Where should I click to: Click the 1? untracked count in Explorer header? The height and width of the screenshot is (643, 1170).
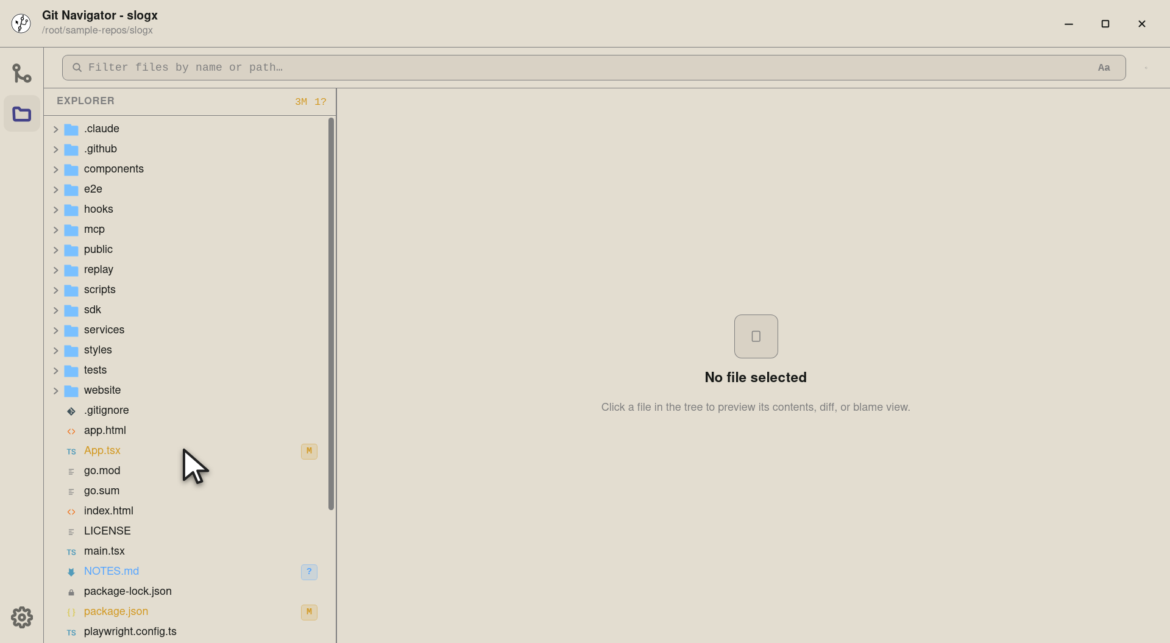coord(321,102)
